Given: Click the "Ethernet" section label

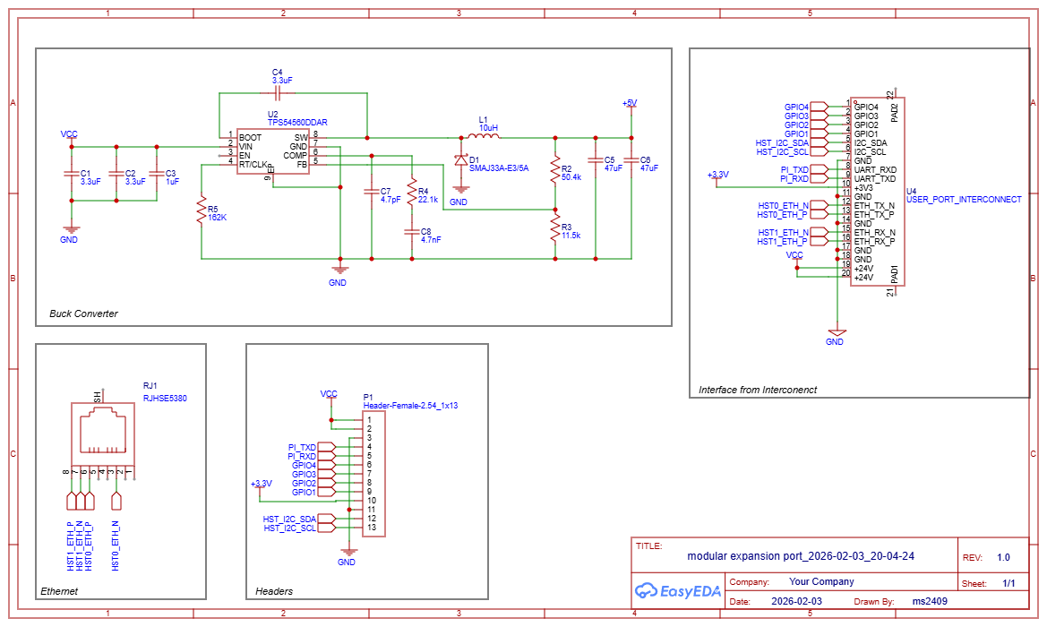Looking at the screenshot, I should (x=59, y=591).
